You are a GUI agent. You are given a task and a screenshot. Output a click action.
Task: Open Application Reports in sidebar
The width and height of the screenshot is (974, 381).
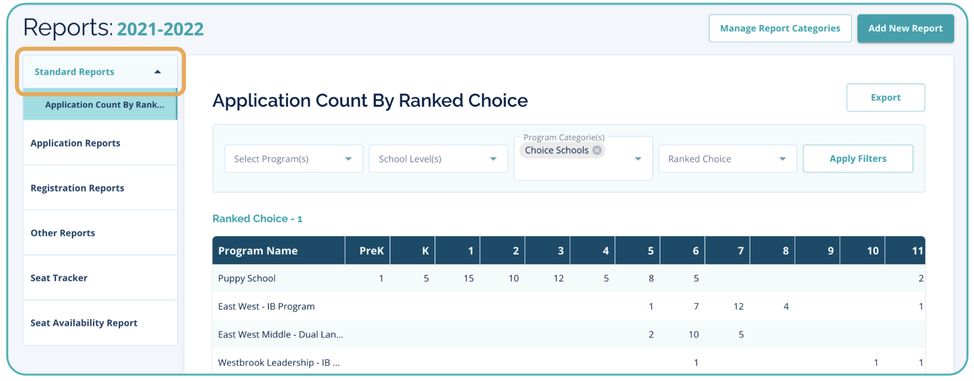click(x=75, y=143)
